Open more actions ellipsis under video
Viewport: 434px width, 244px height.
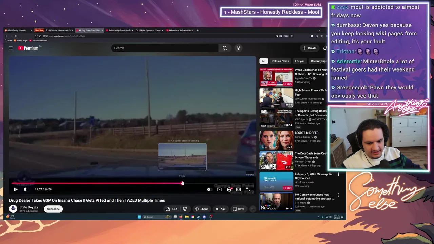click(253, 209)
